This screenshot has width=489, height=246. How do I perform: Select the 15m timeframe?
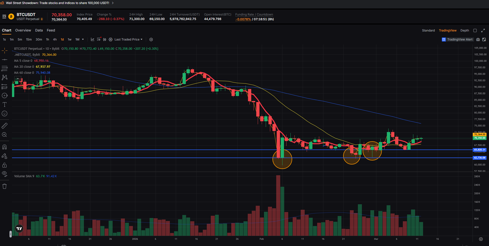pos(29,39)
